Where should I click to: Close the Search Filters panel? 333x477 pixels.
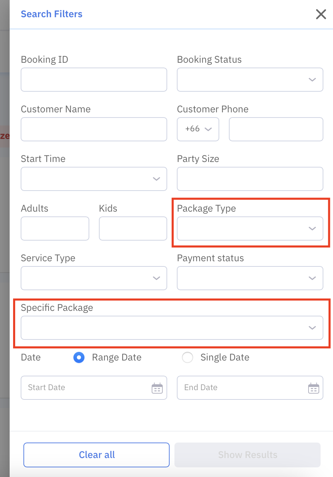pos(321,14)
